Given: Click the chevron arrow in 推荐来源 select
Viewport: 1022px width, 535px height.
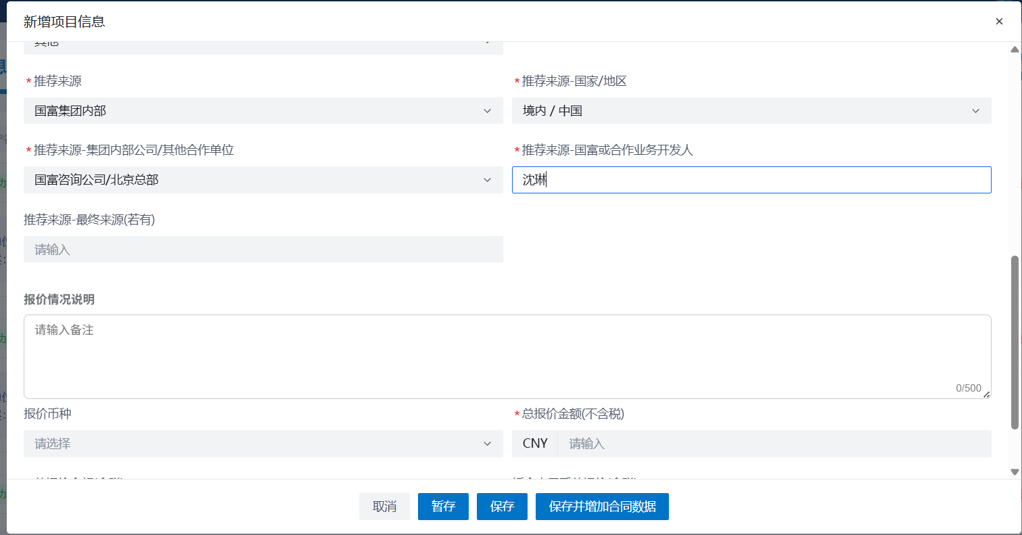Looking at the screenshot, I should point(487,111).
